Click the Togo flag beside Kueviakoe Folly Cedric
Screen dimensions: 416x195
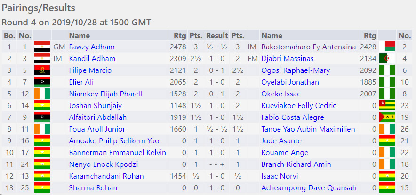[387, 105]
